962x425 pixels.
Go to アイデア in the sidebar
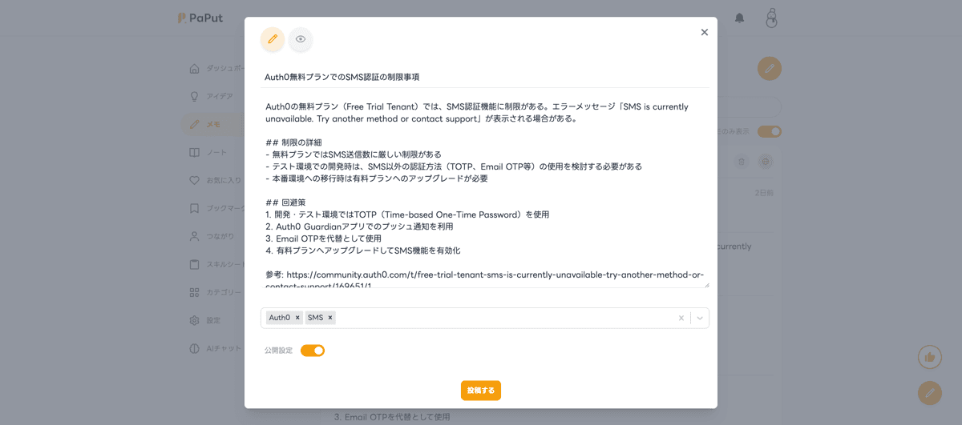(216, 97)
